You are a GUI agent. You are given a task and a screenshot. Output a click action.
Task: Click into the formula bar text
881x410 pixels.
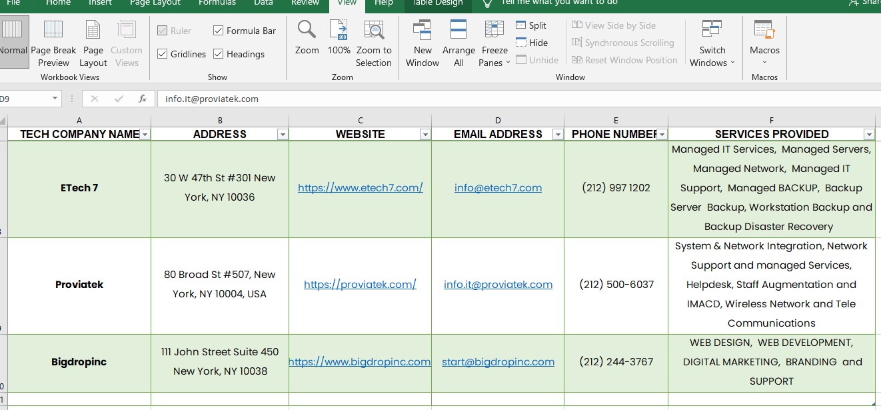[212, 99]
